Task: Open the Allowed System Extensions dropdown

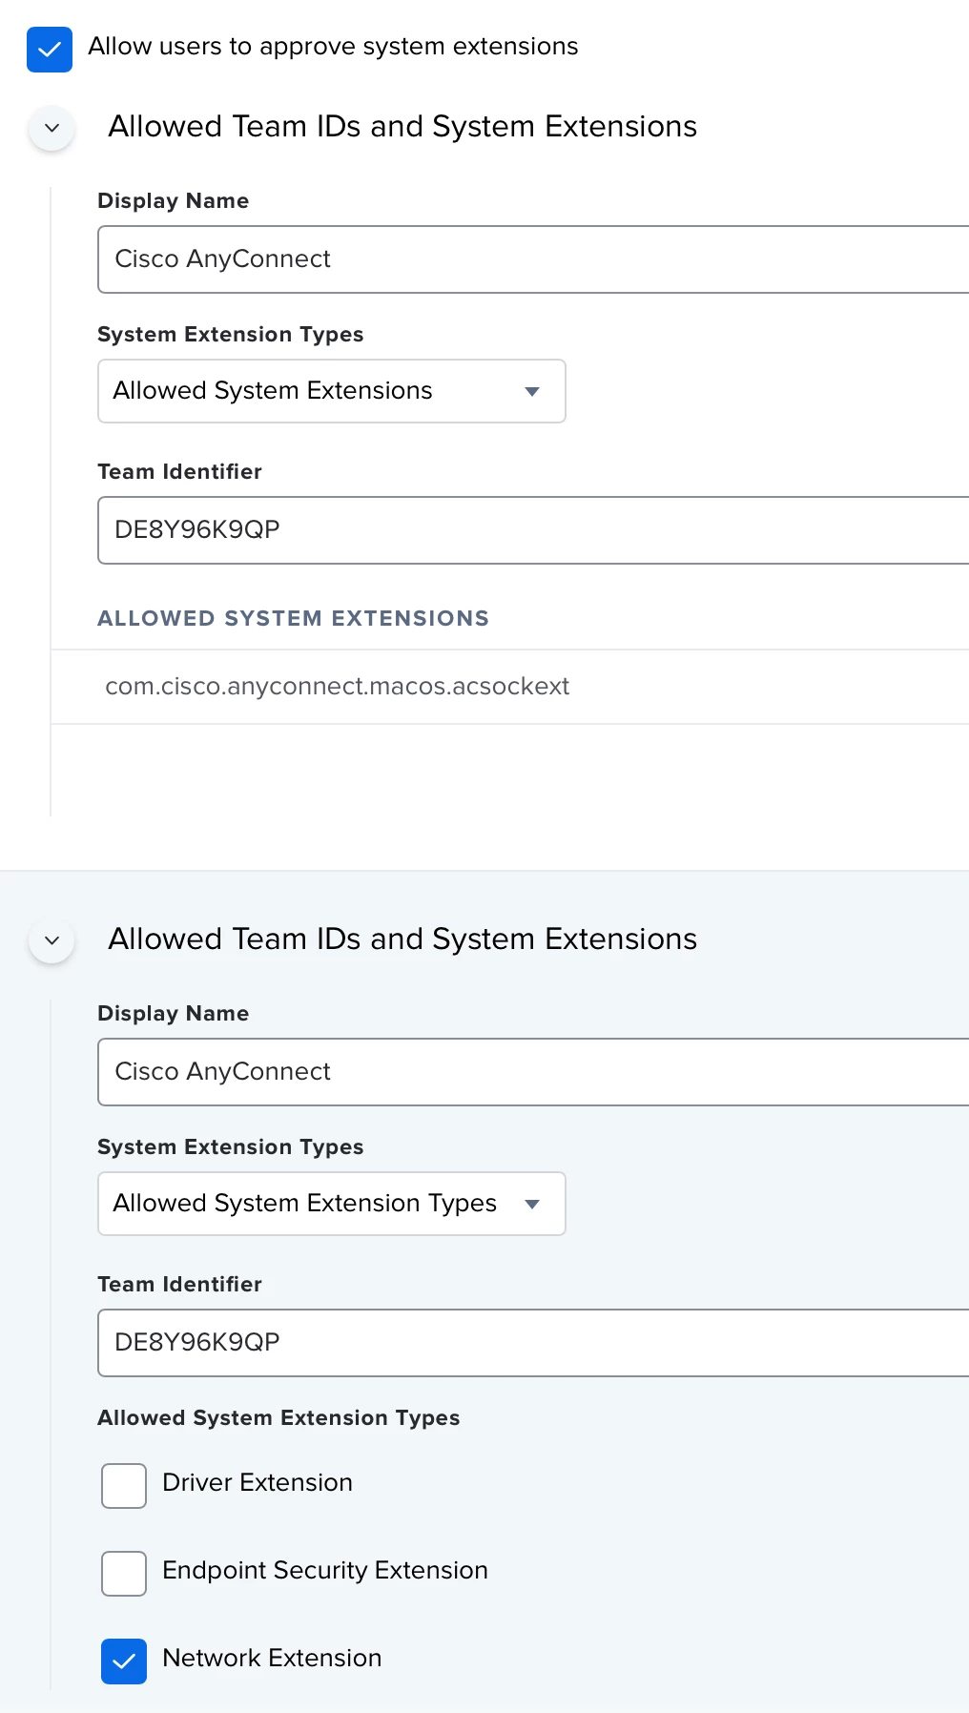Action: point(332,391)
